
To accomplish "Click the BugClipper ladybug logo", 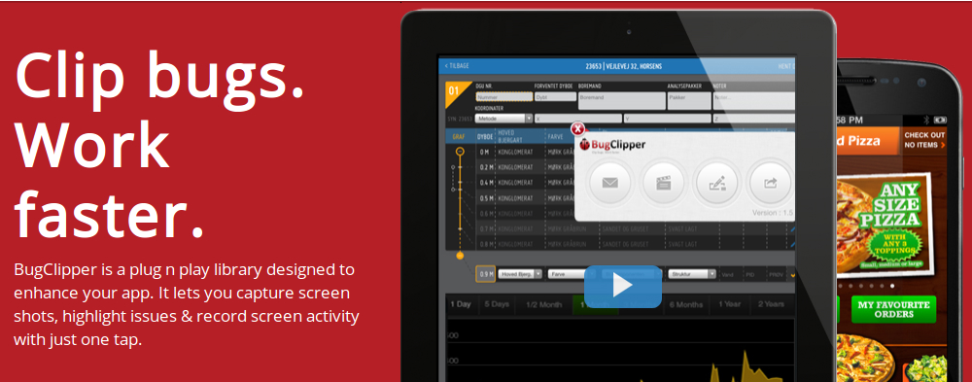I will pyautogui.click(x=612, y=145).
